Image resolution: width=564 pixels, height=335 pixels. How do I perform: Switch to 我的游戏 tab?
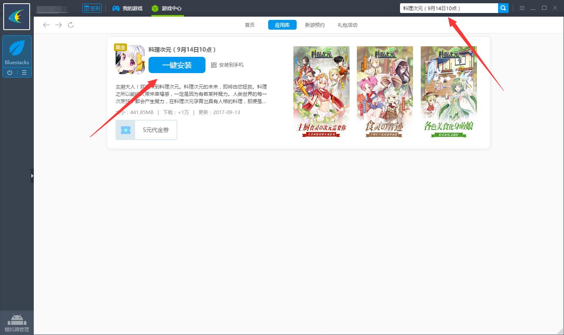127,8
